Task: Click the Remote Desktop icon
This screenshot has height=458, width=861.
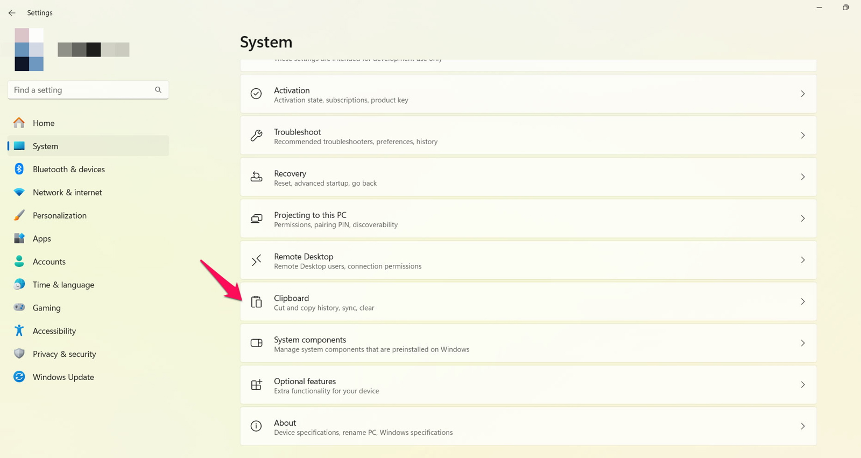Action: tap(257, 260)
